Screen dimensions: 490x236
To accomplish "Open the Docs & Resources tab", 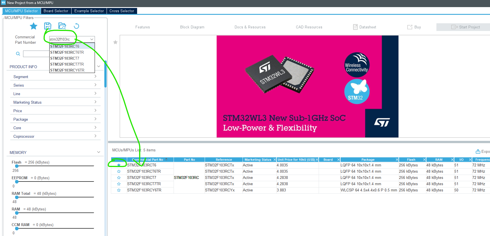I will pos(250,27).
